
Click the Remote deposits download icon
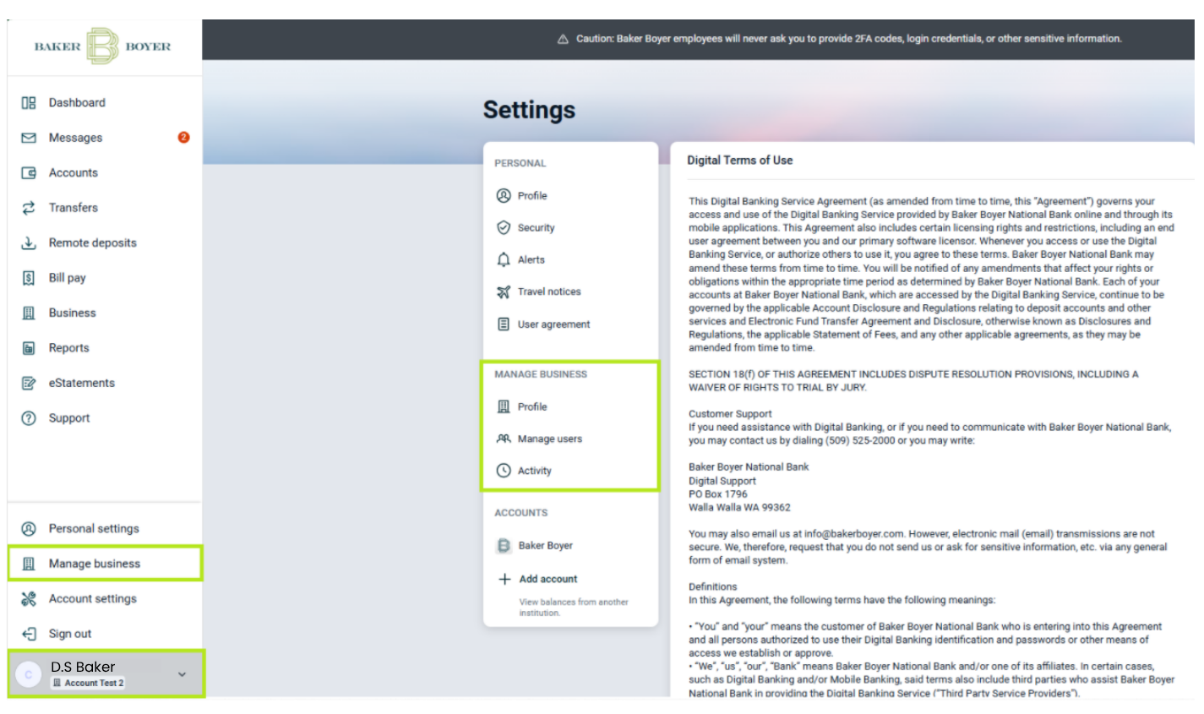29,243
